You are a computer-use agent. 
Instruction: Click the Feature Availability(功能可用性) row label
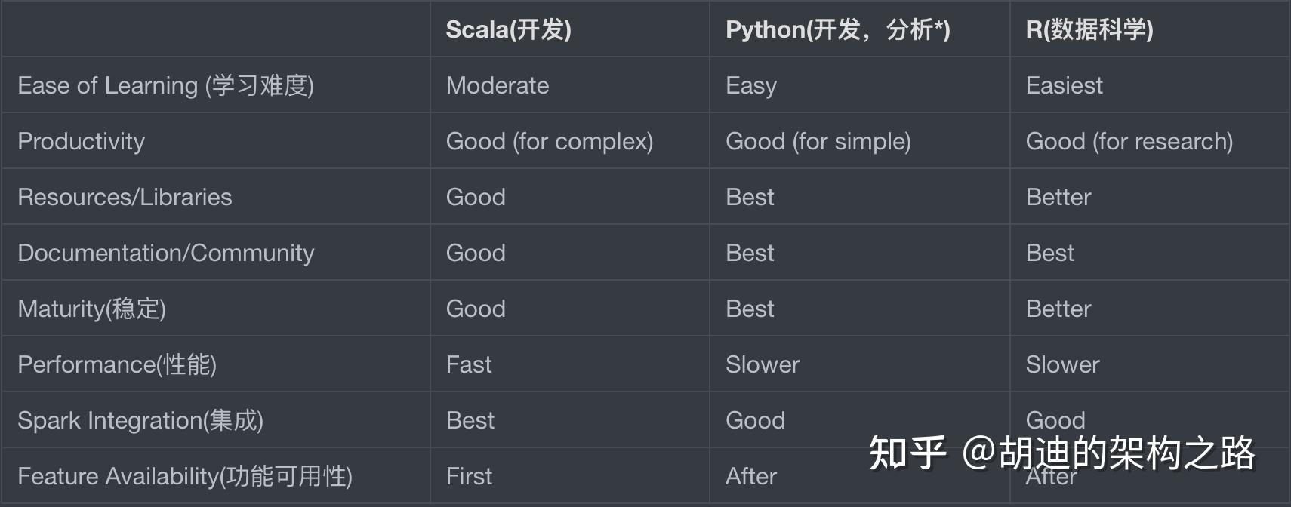[x=185, y=476]
